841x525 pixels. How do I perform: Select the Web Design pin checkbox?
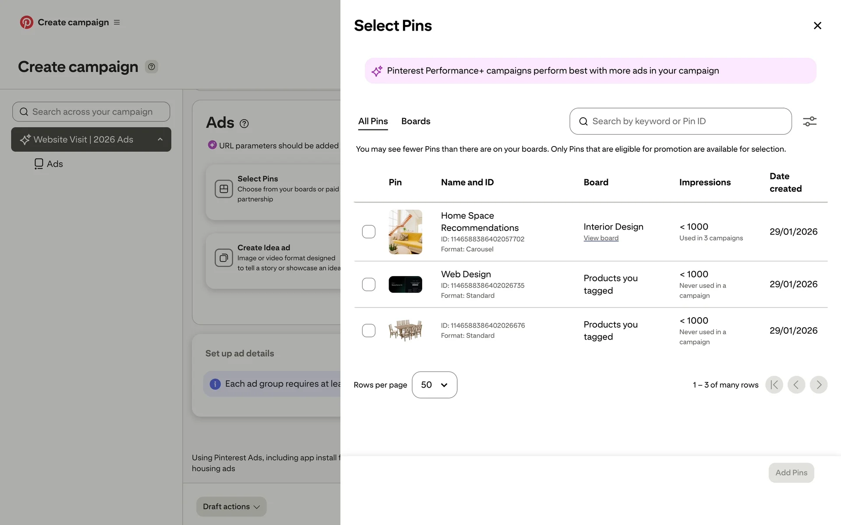click(369, 284)
